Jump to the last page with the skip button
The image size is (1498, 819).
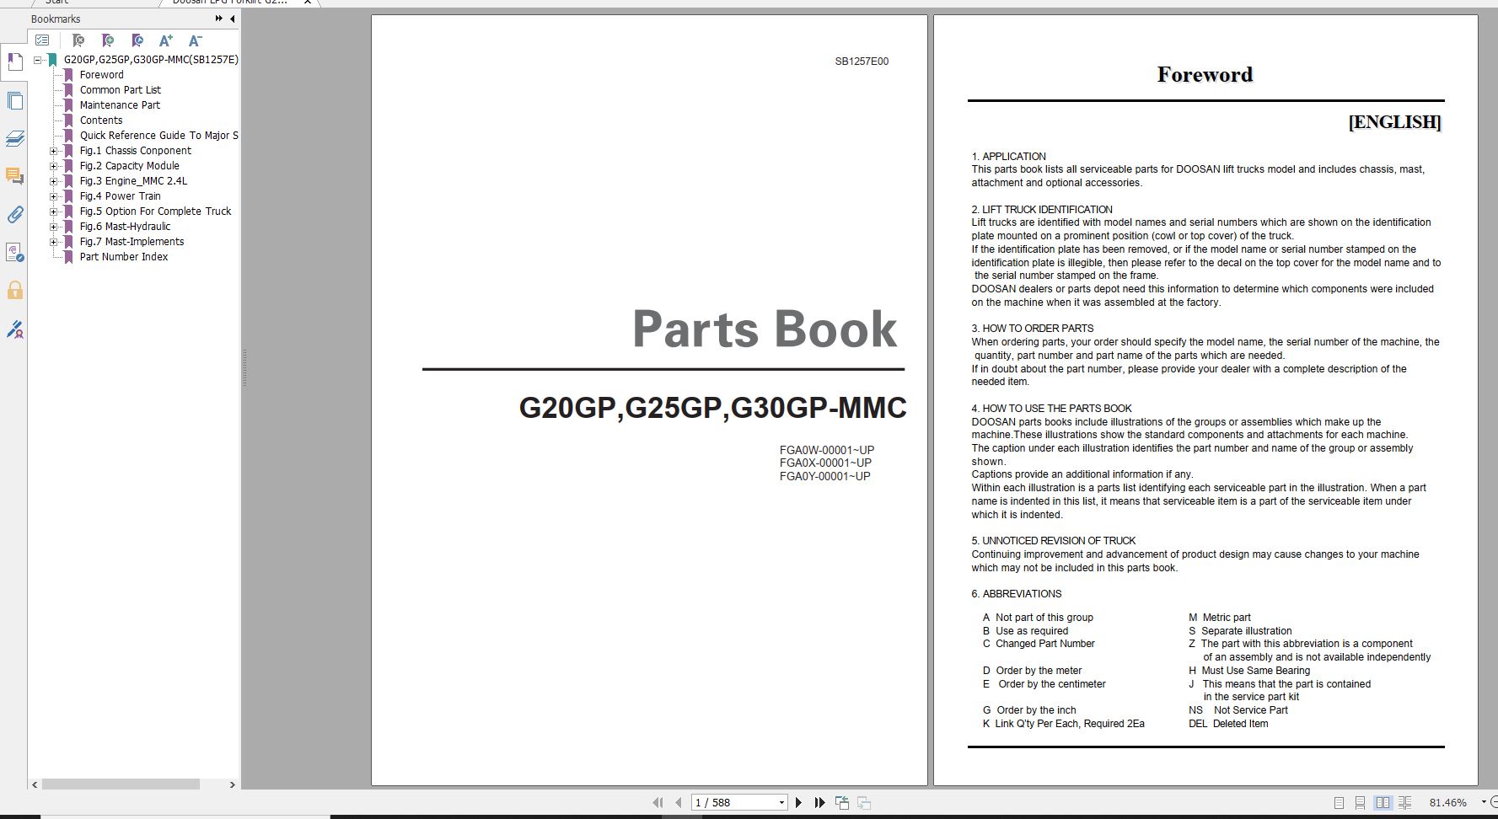(x=819, y=801)
